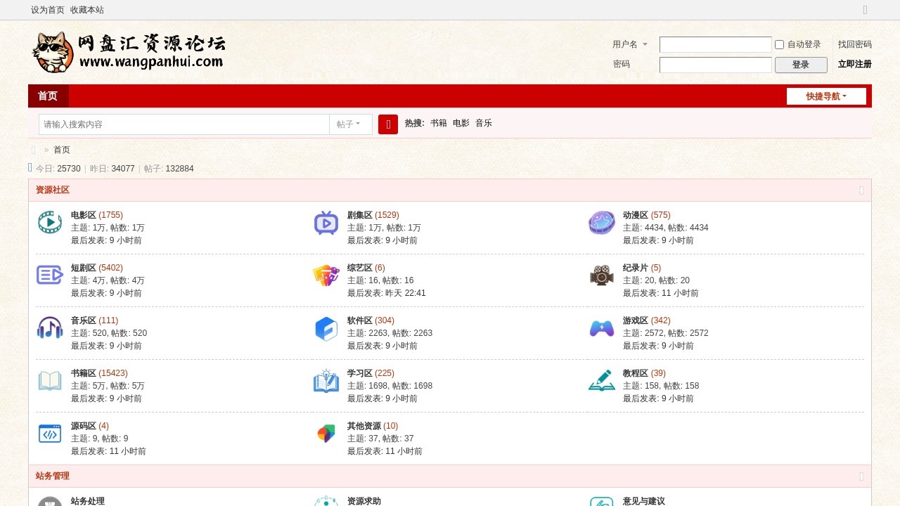
Task: Click the top-right header toggle icon
Action: (866, 10)
